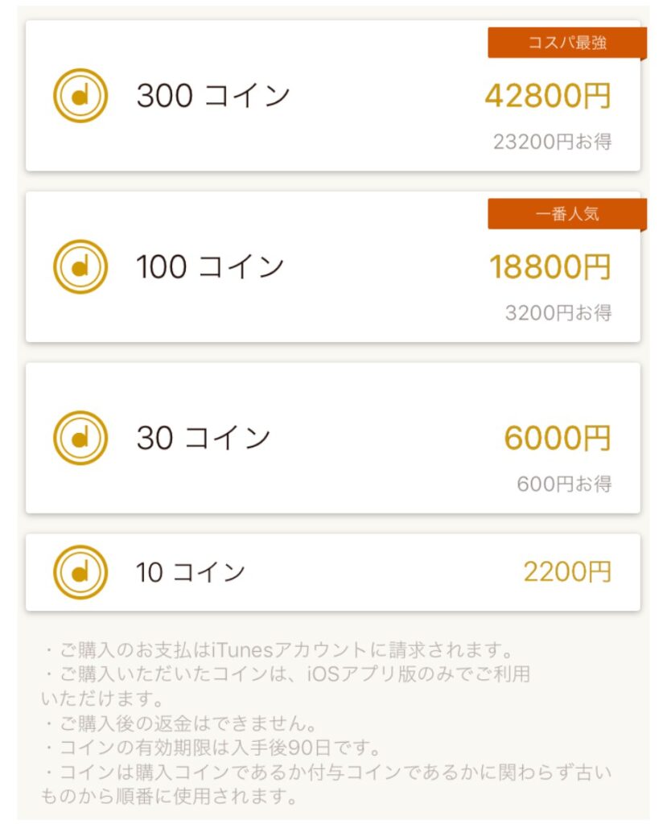Select the 一番人気 ribbon badge
The height and width of the screenshot is (824, 667).
click(567, 214)
